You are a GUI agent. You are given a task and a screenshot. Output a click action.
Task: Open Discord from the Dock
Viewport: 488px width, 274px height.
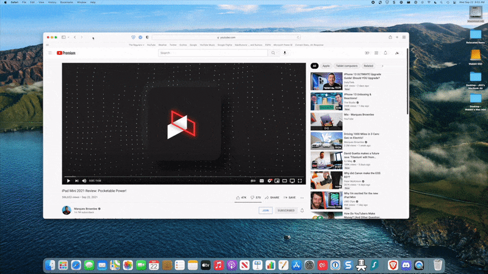point(406,265)
